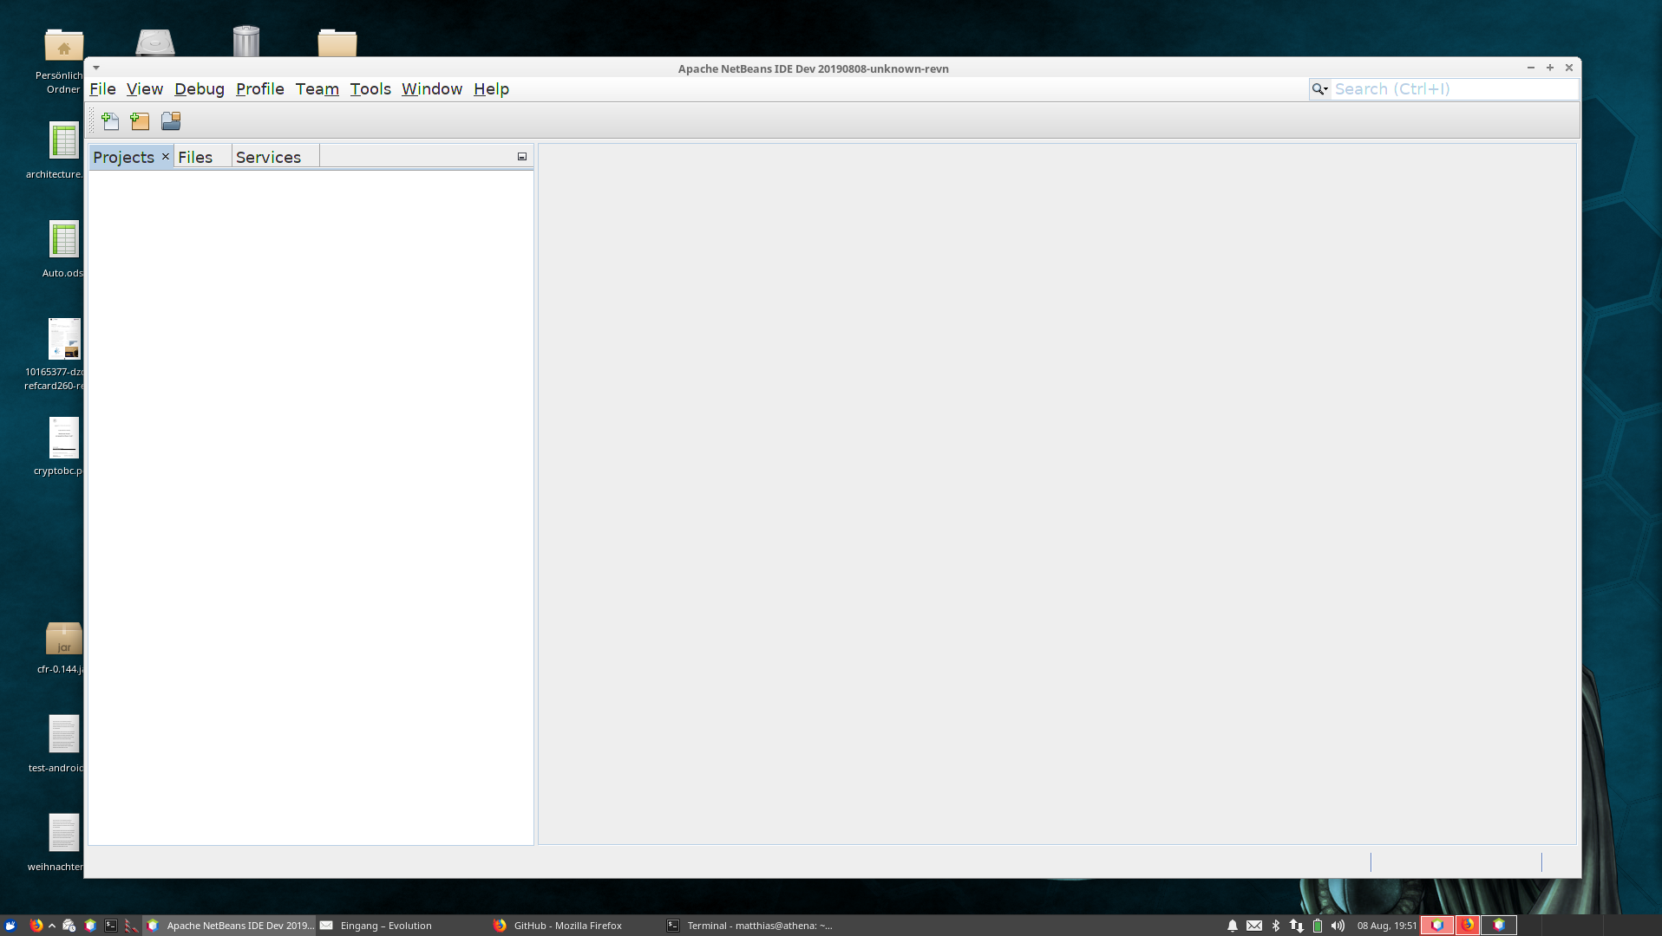Click the Bluetooth tray icon

(x=1276, y=926)
